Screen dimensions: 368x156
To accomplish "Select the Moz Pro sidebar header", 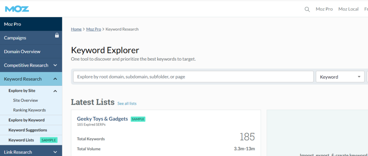I will click(31, 24).
